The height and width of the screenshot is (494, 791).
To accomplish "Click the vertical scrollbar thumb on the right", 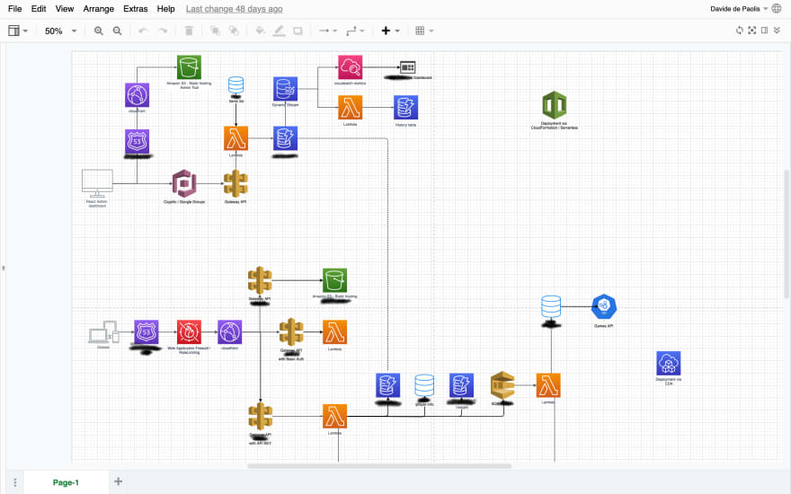I will 787,234.
